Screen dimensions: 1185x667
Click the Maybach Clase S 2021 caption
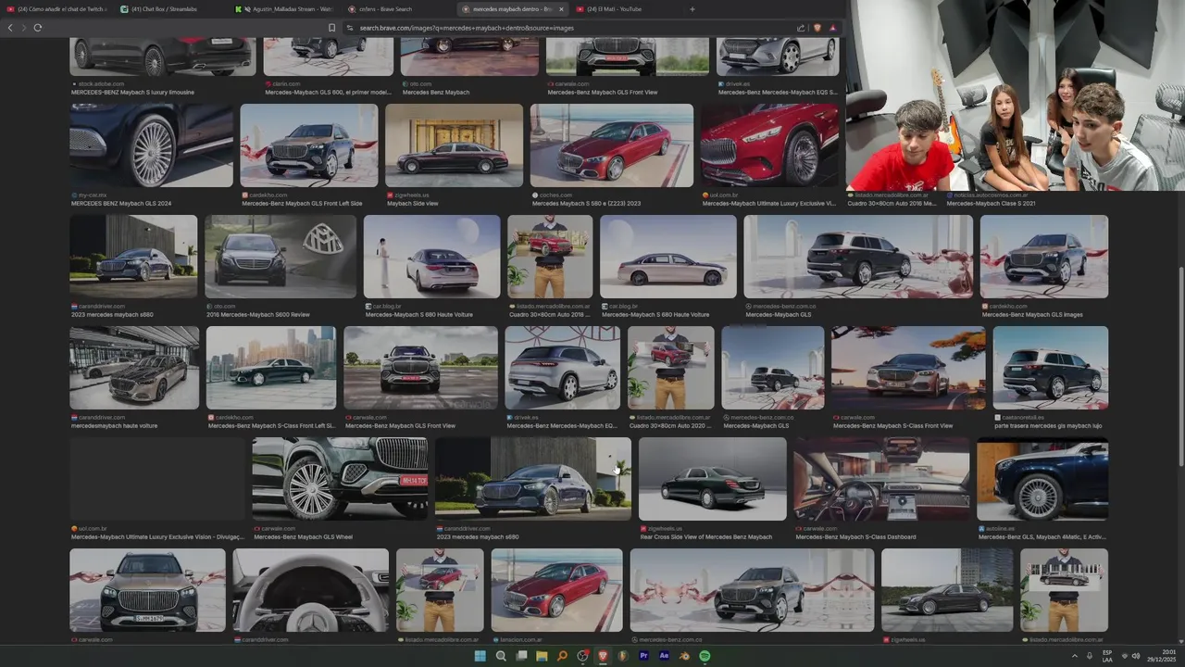tap(991, 203)
